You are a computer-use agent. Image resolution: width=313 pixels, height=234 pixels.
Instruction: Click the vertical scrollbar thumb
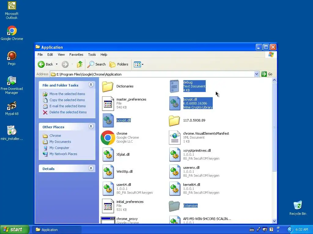274,127
